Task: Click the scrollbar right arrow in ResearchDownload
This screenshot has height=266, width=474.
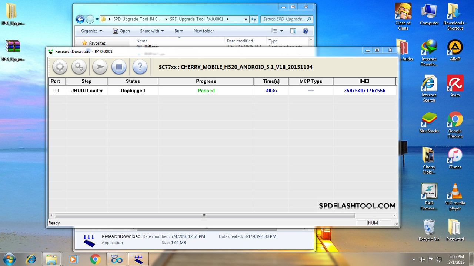Action: 394,215
